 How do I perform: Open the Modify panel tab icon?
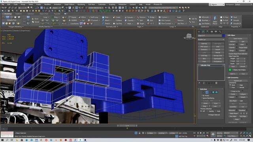tap(203, 32)
